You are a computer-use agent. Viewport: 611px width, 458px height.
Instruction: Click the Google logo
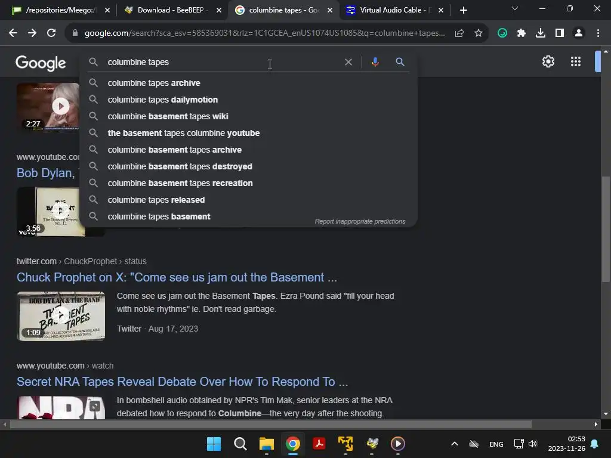[41, 63]
